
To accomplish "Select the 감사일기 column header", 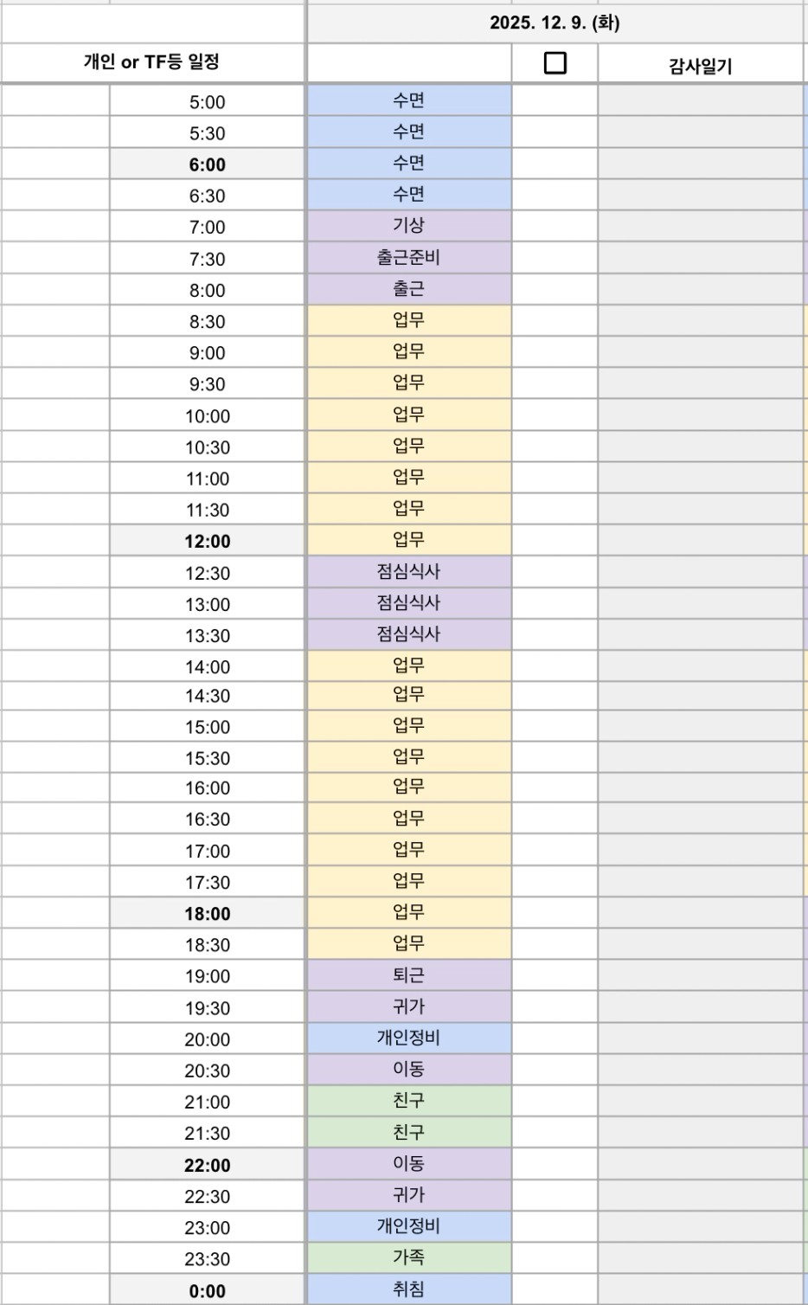I will [700, 65].
